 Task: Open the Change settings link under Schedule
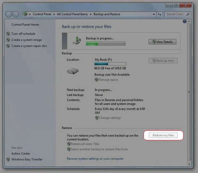click(110, 118)
